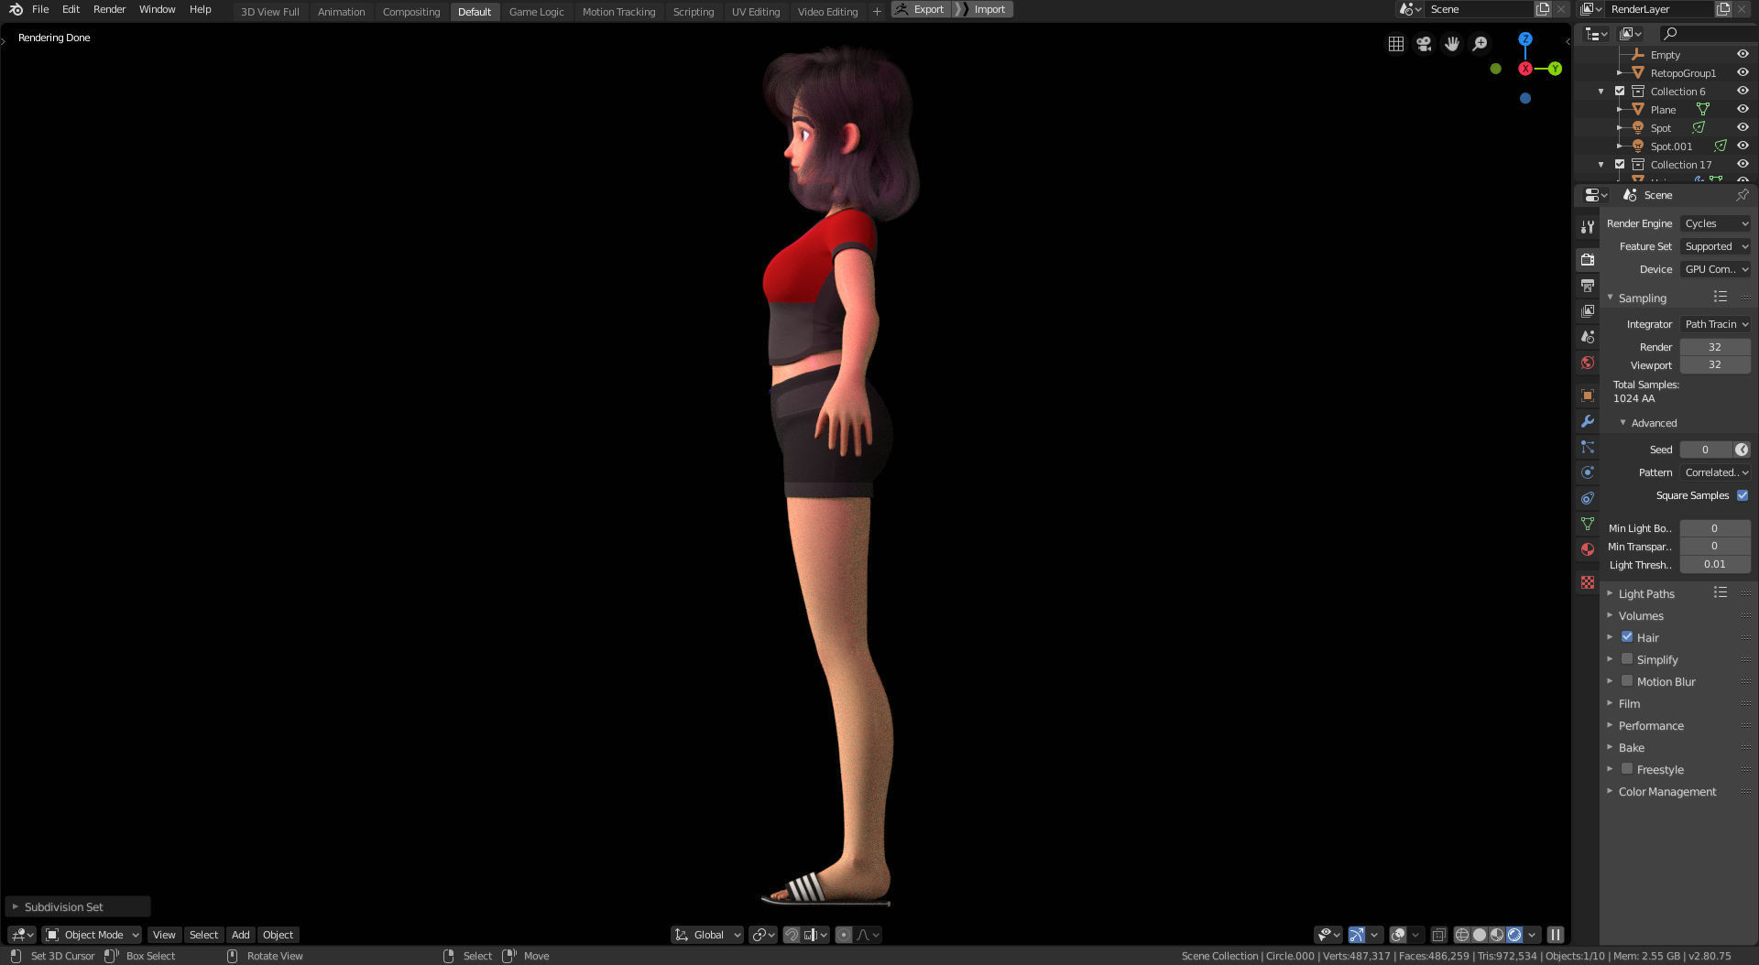The image size is (1759, 965).
Task: Open the World properties globe icon
Action: coord(1588,363)
